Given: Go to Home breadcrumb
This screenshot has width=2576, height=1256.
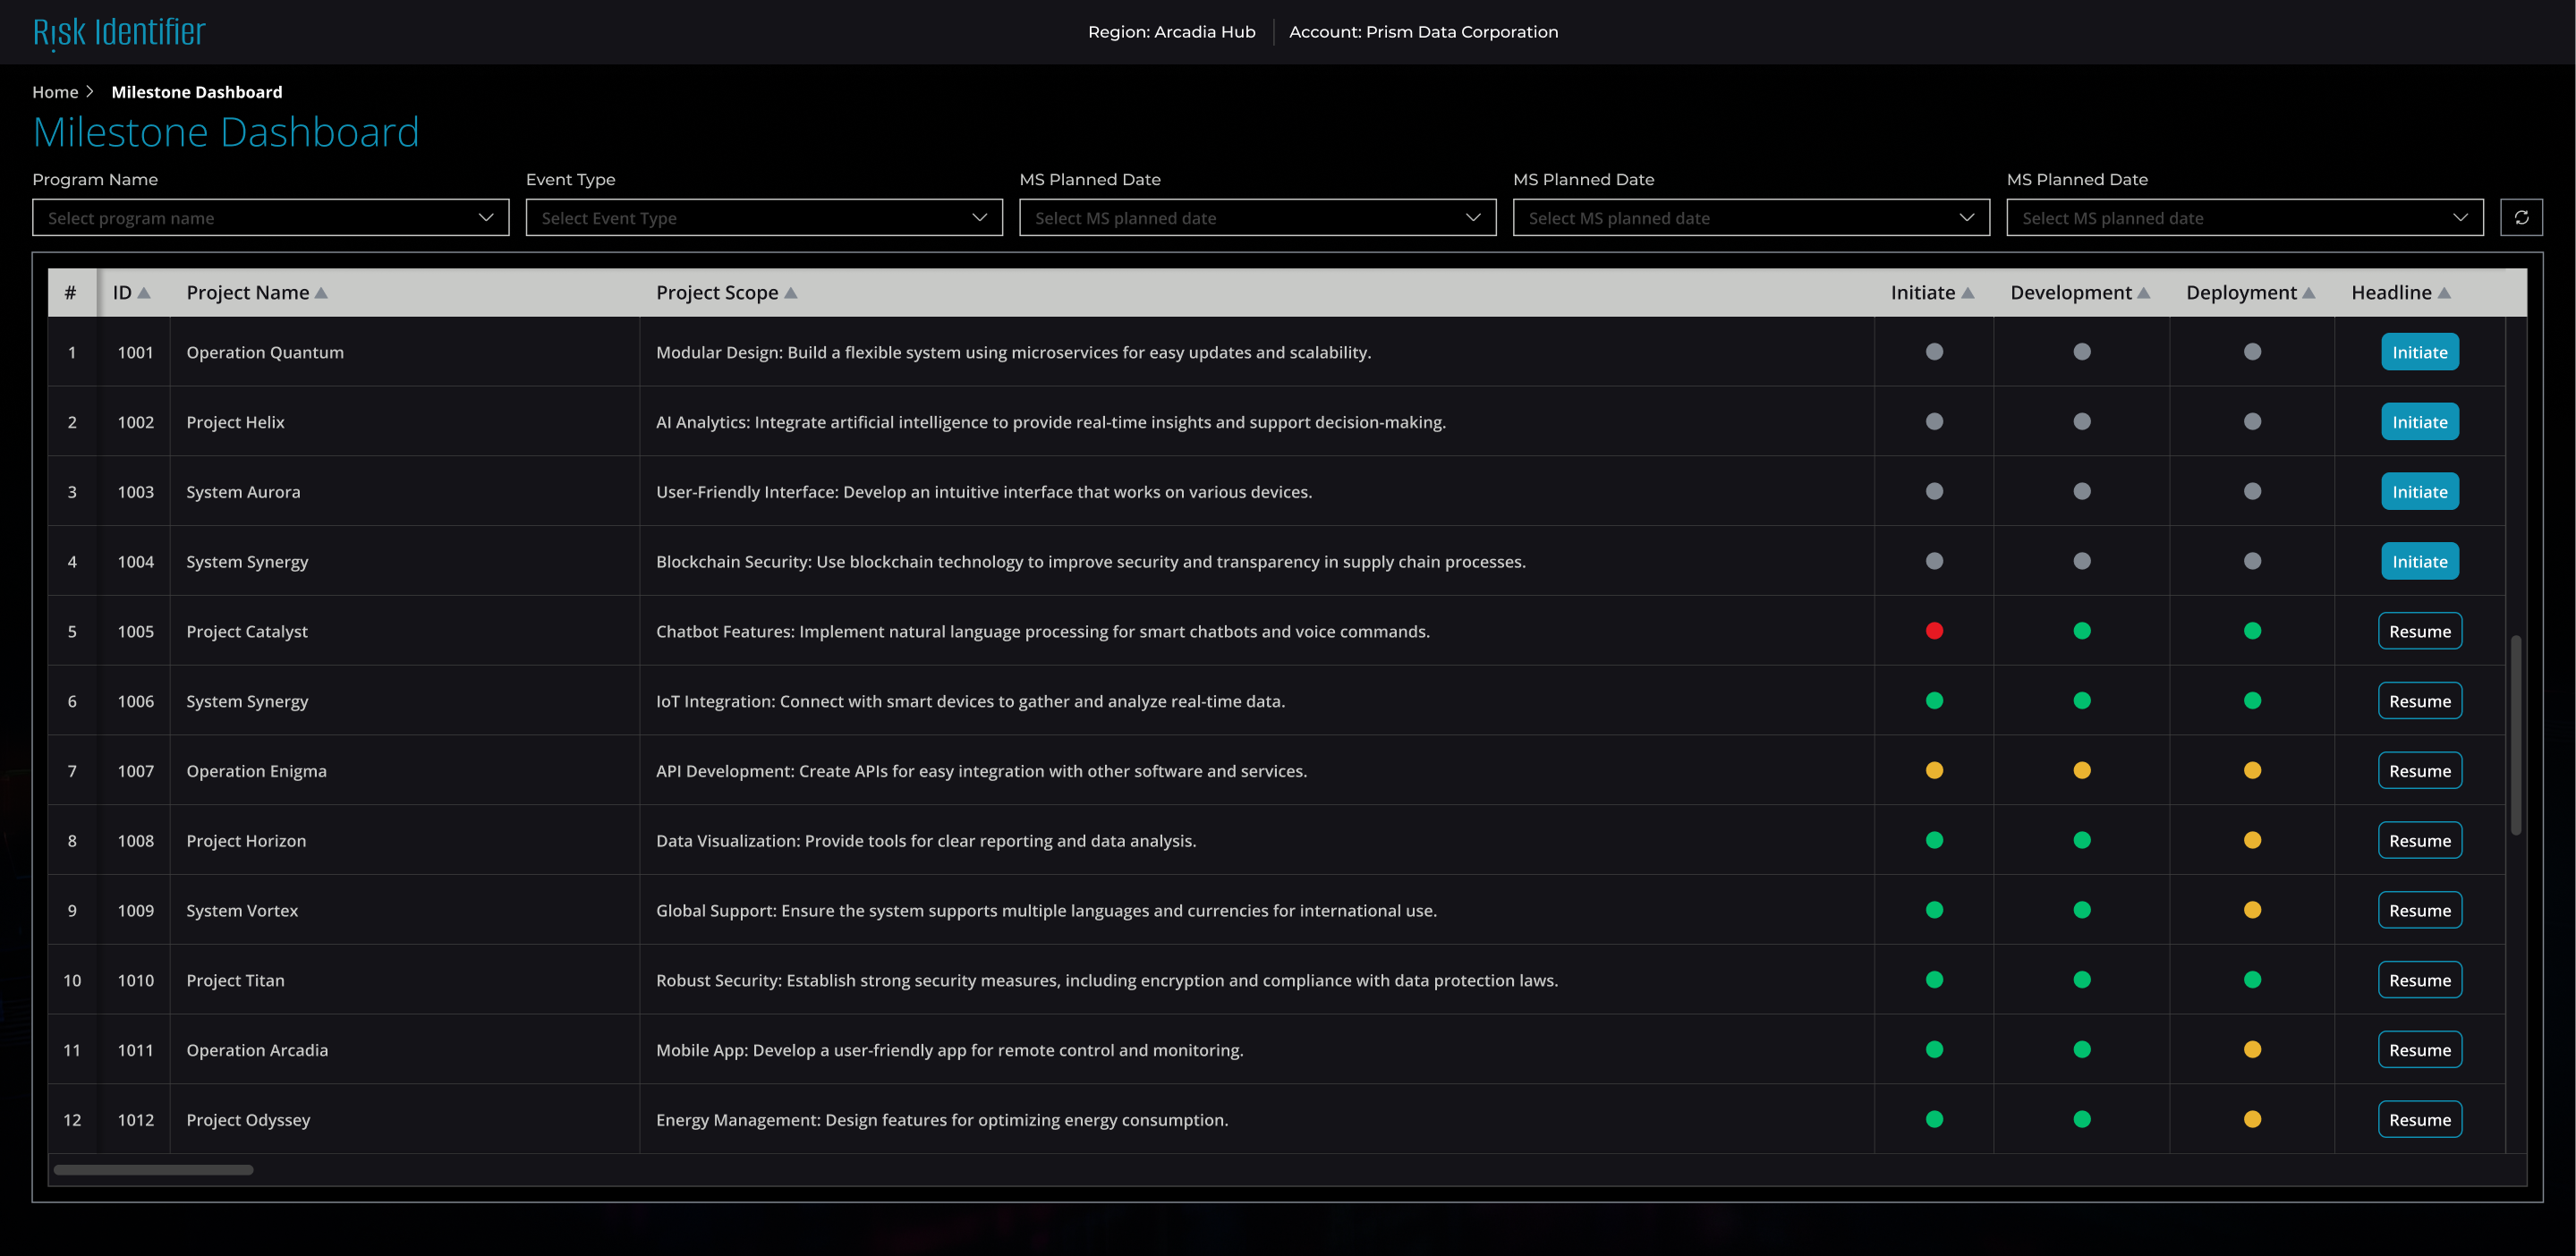Looking at the screenshot, I should point(55,92).
